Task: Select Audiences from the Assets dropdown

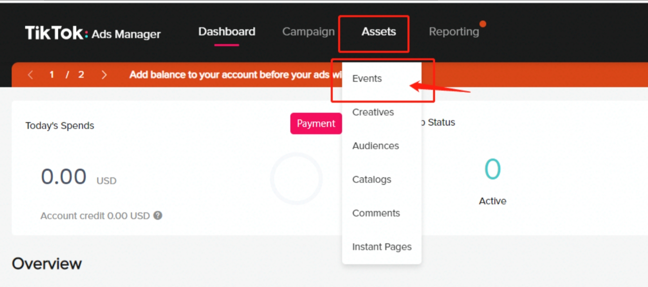Action: click(376, 146)
